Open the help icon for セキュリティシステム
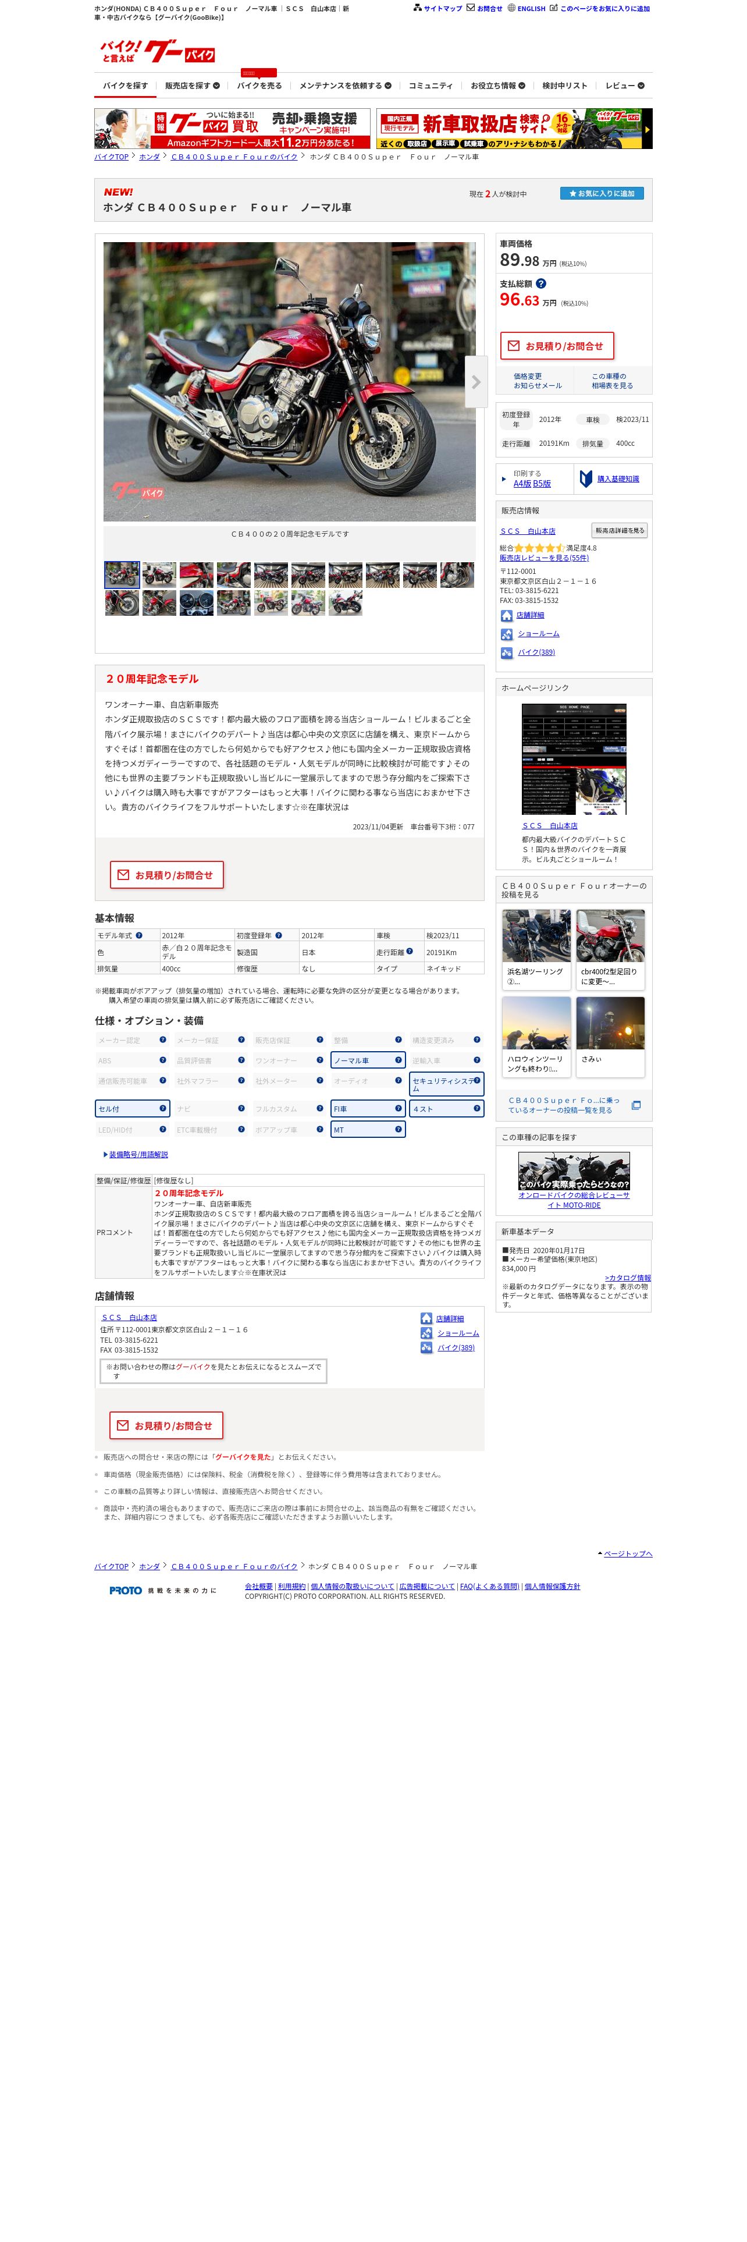This screenshot has height=2242, width=747. point(476,1080)
